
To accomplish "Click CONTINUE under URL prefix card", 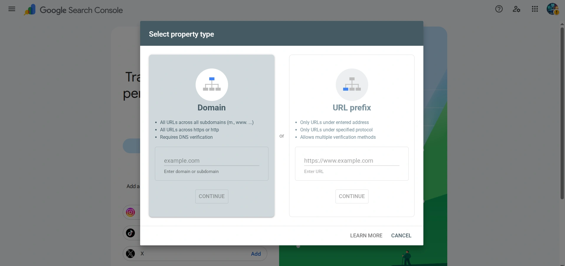I will [352, 196].
